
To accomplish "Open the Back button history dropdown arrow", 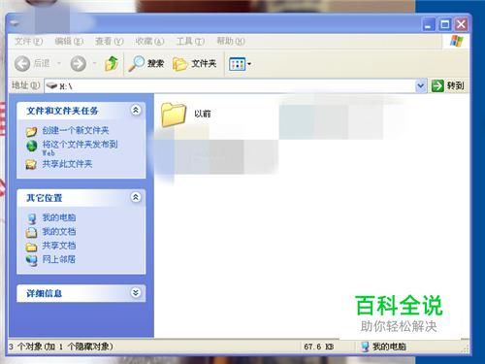I will 59,63.
